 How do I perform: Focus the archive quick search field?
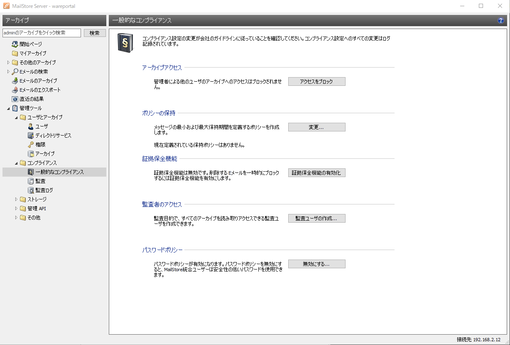click(x=42, y=33)
